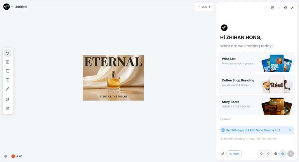Select the Text tool in left toolbar
Screen dimensions: 299x162
[x=8, y=80]
